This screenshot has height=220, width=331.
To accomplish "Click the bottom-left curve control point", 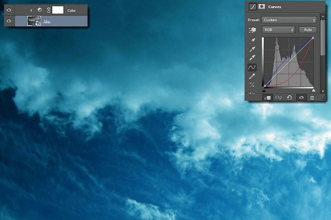I will click(x=265, y=86).
